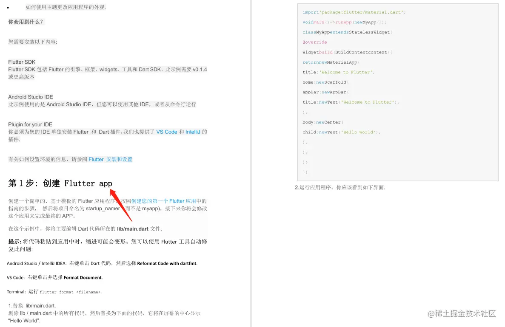The image size is (505, 327).
Task: Click the body: new Center code line
Action: point(323,122)
